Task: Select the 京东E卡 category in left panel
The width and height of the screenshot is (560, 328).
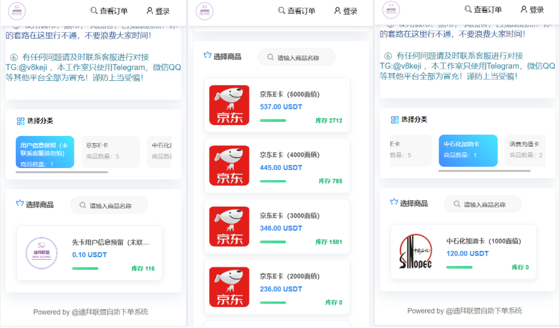Action: 111,152
